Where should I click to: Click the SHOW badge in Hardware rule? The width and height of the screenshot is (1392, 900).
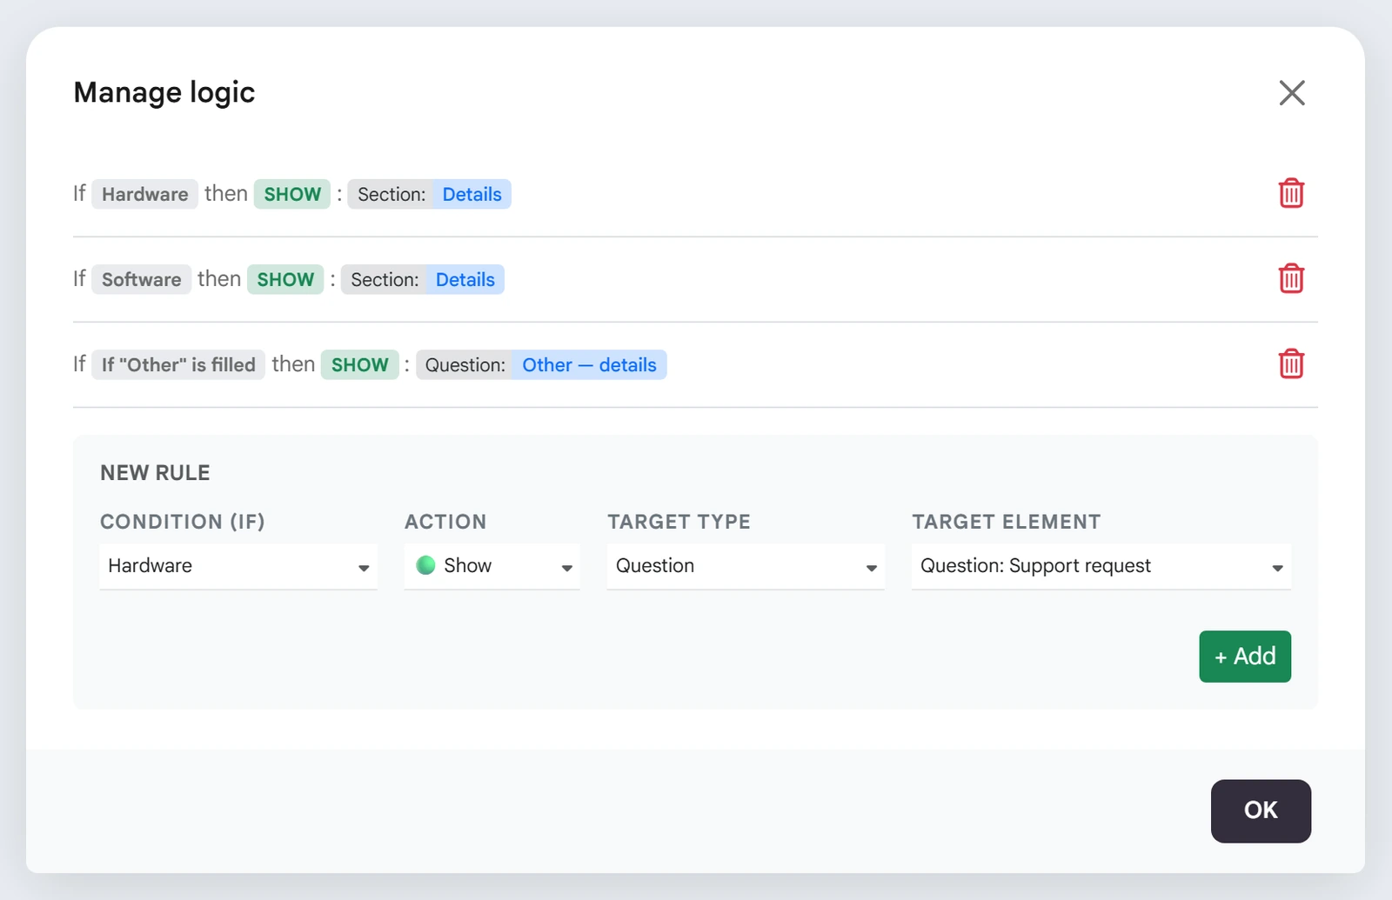tap(292, 194)
